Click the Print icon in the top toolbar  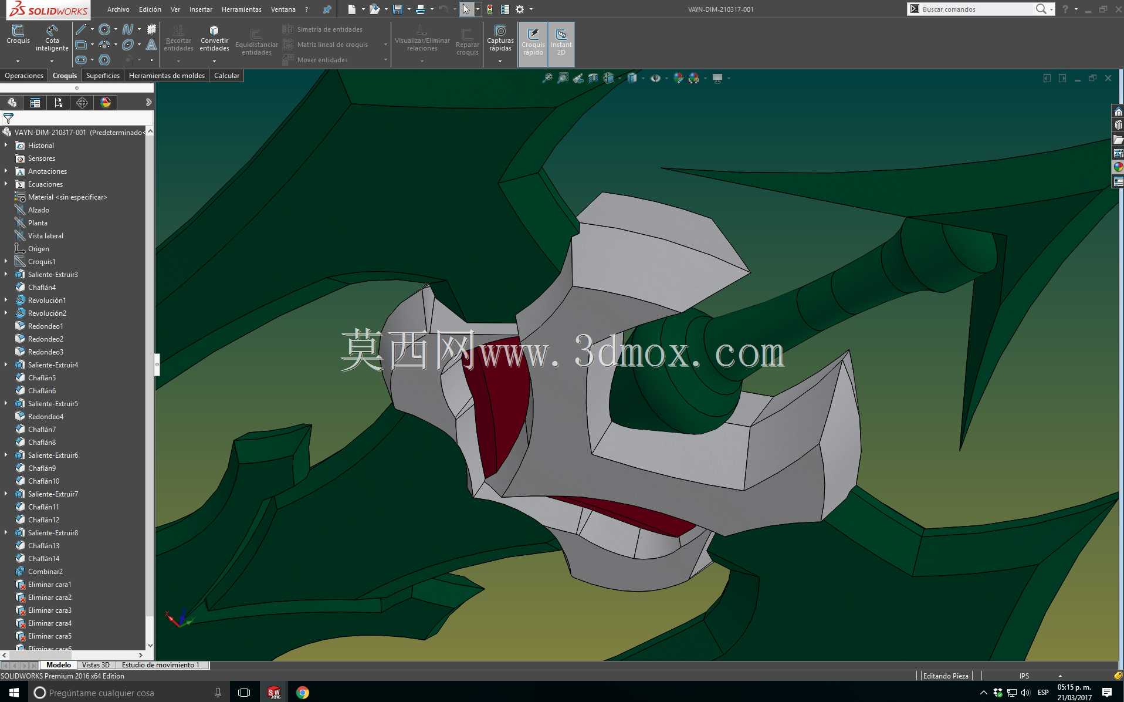(x=421, y=9)
